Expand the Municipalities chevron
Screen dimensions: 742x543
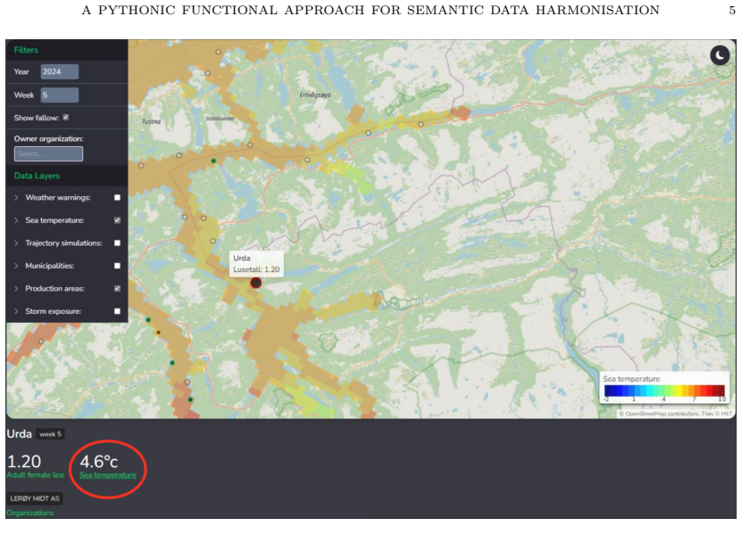click(16, 266)
